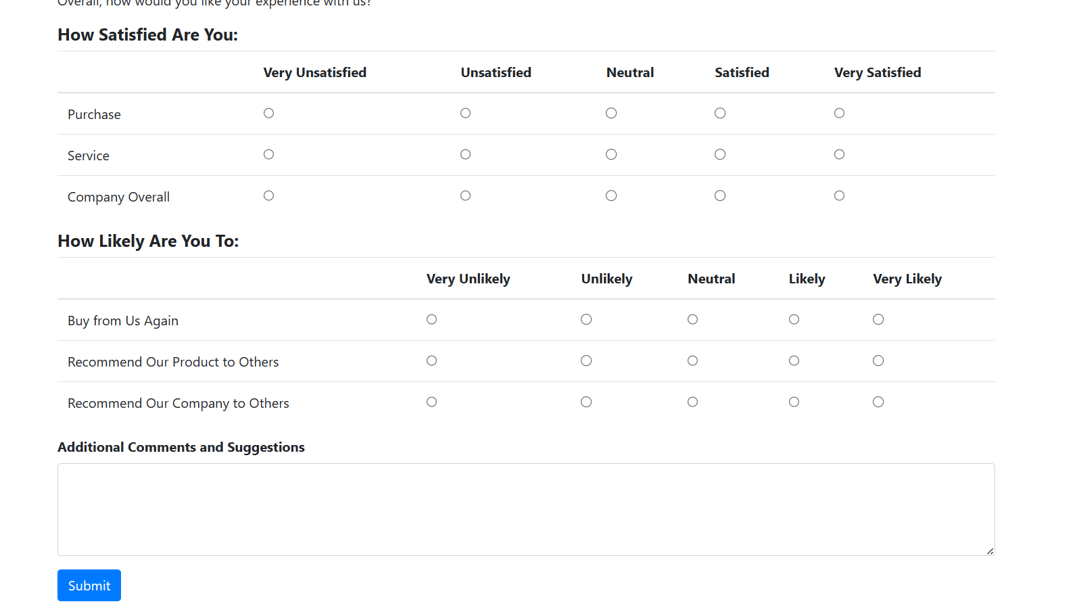
Task: Select Very Unsatisfied for Service
Action: [x=268, y=154]
